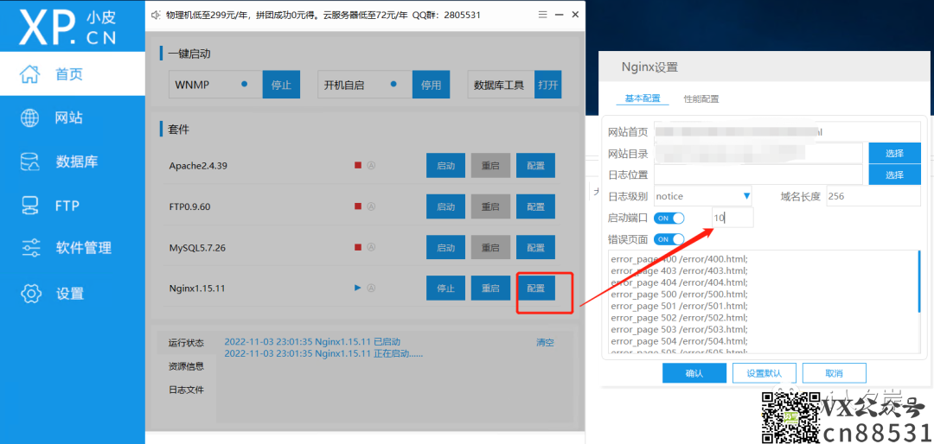Click the 软件管理 sliders icon
The image size is (934, 444).
click(x=29, y=248)
